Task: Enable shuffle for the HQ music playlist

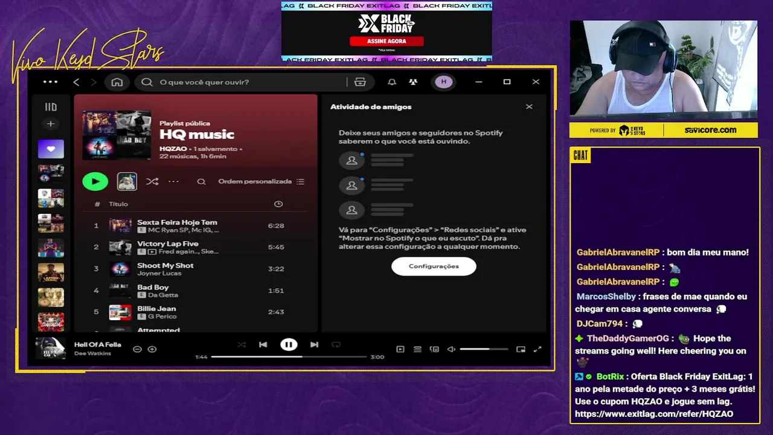Action: (x=152, y=181)
